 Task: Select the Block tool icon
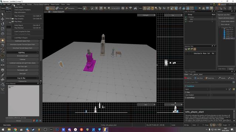(x=3, y=45)
